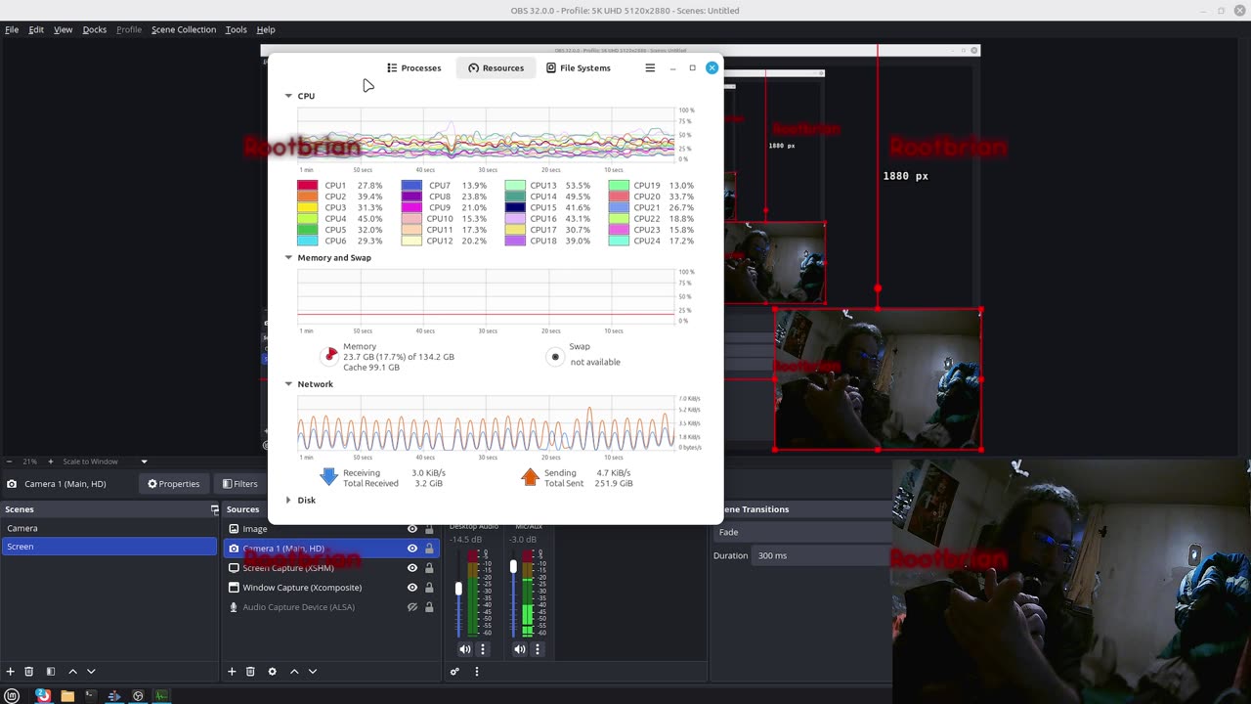The height and width of the screenshot is (704, 1251).
Task: Open the Mic/Aux options dots
Action: (538, 649)
